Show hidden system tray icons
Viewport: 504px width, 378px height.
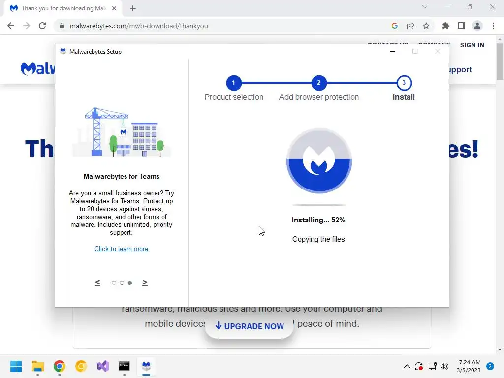click(407, 366)
